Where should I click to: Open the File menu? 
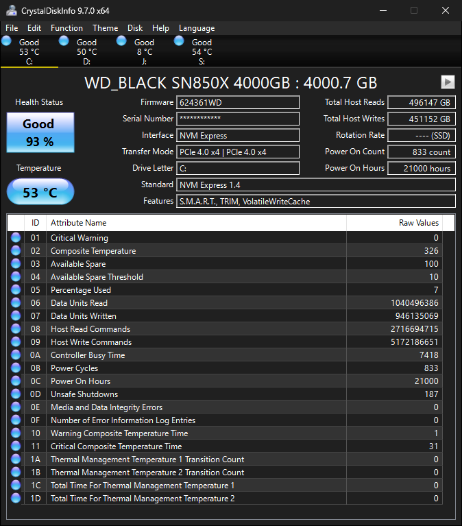coord(12,28)
